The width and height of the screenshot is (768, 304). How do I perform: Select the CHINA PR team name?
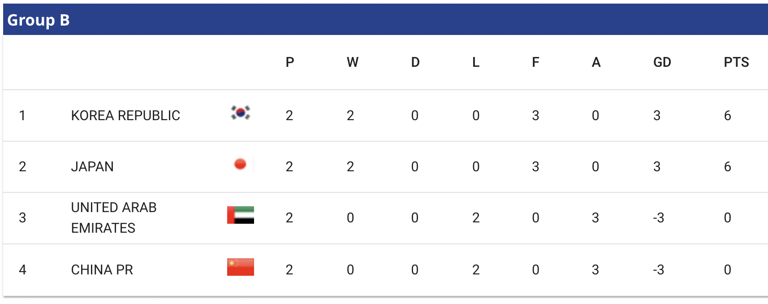pos(102,270)
